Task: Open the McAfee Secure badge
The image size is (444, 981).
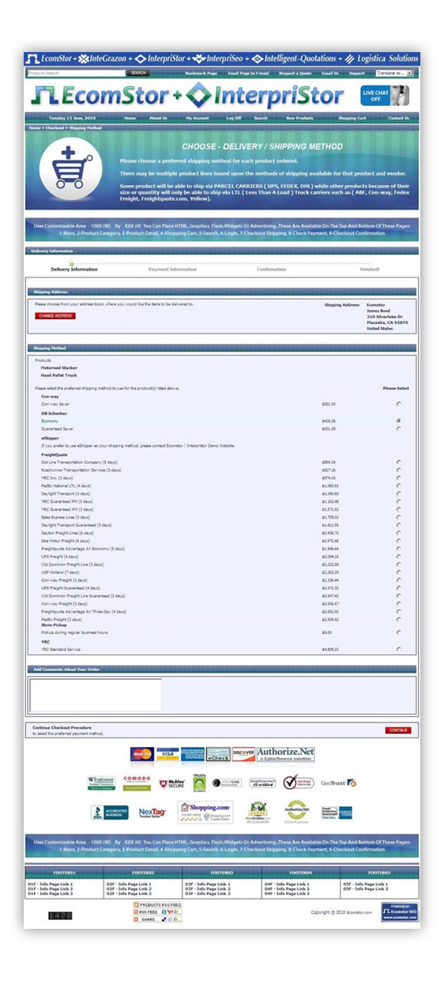Action: (x=173, y=783)
